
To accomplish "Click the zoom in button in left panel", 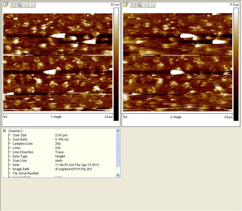I will pyautogui.click(x=26, y=5).
